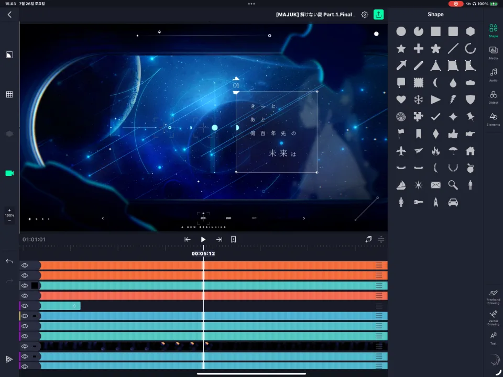This screenshot has width=503, height=377.
Task: Export the project with share button
Action: pyautogui.click(x=378, y=15)
